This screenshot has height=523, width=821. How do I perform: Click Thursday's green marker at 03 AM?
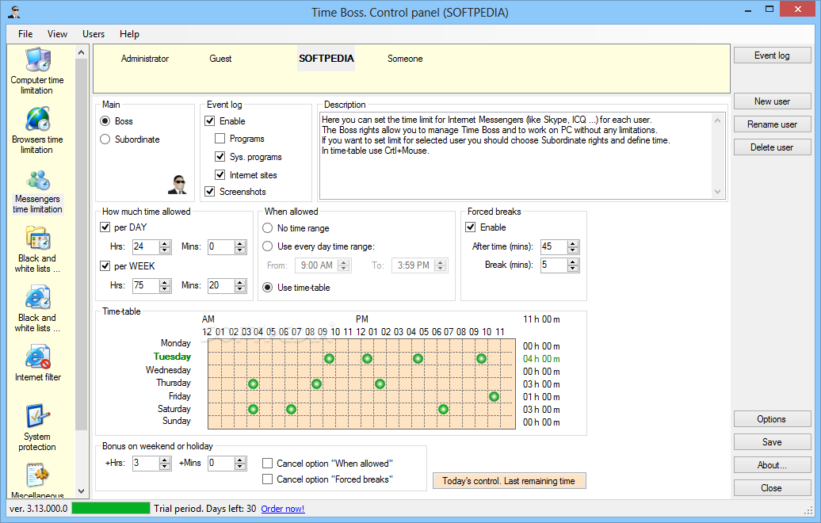coord(253,384)
